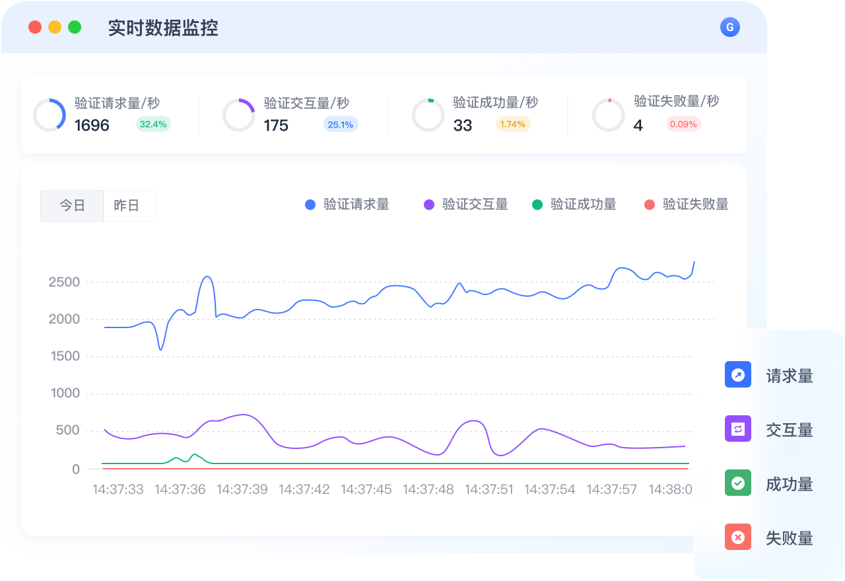Click the 32.4% green percentage badge
Screen dimensions: 845x581
coord(153,124)
